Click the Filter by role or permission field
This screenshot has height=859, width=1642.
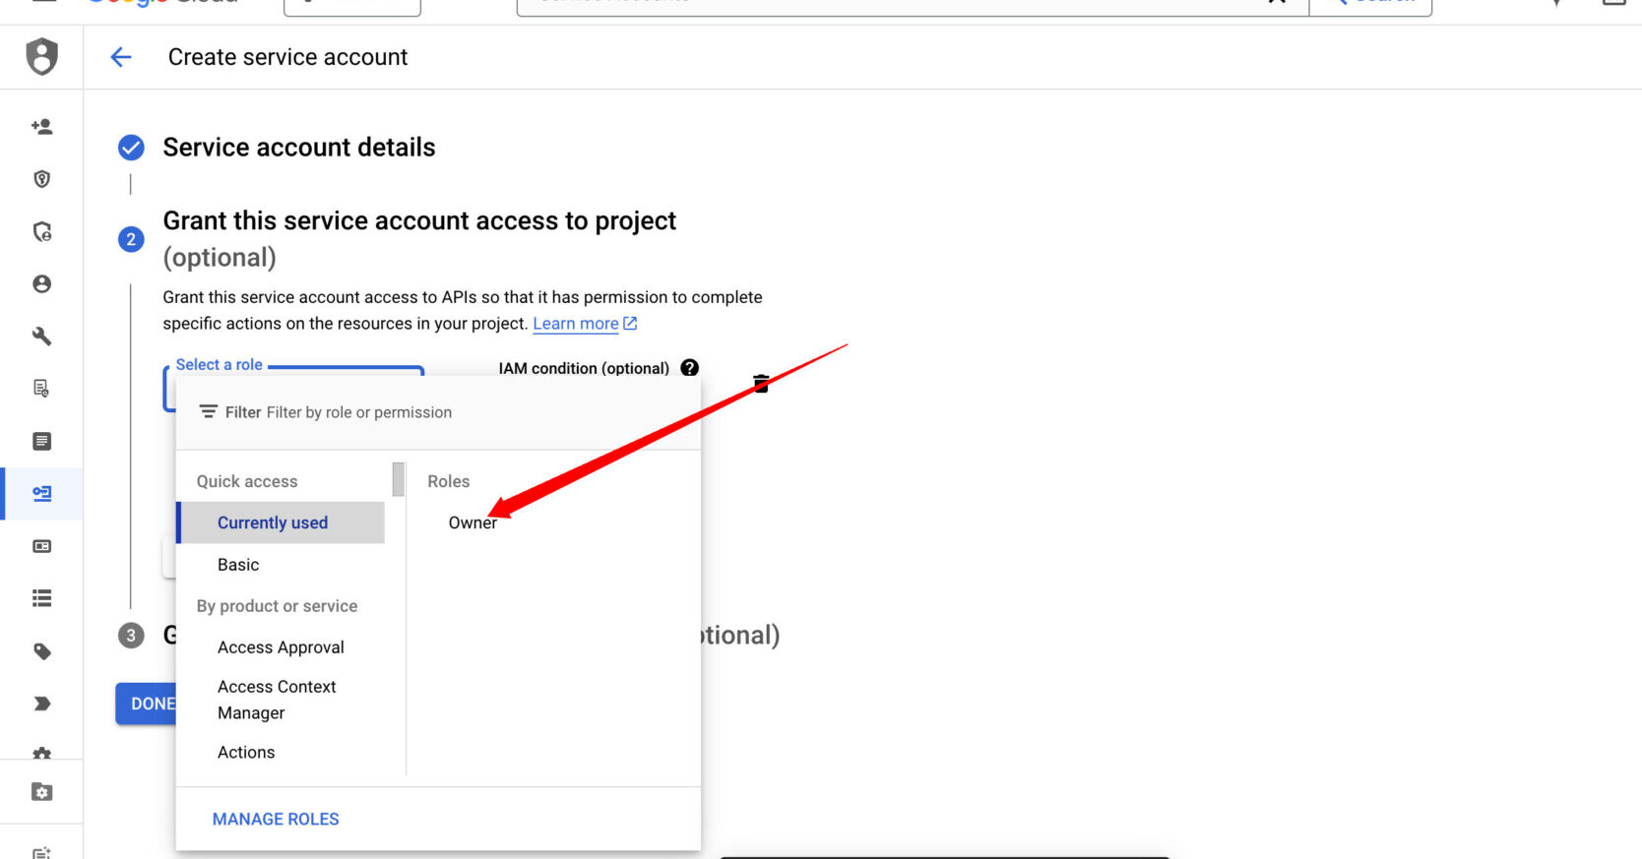tap(358, 412)
